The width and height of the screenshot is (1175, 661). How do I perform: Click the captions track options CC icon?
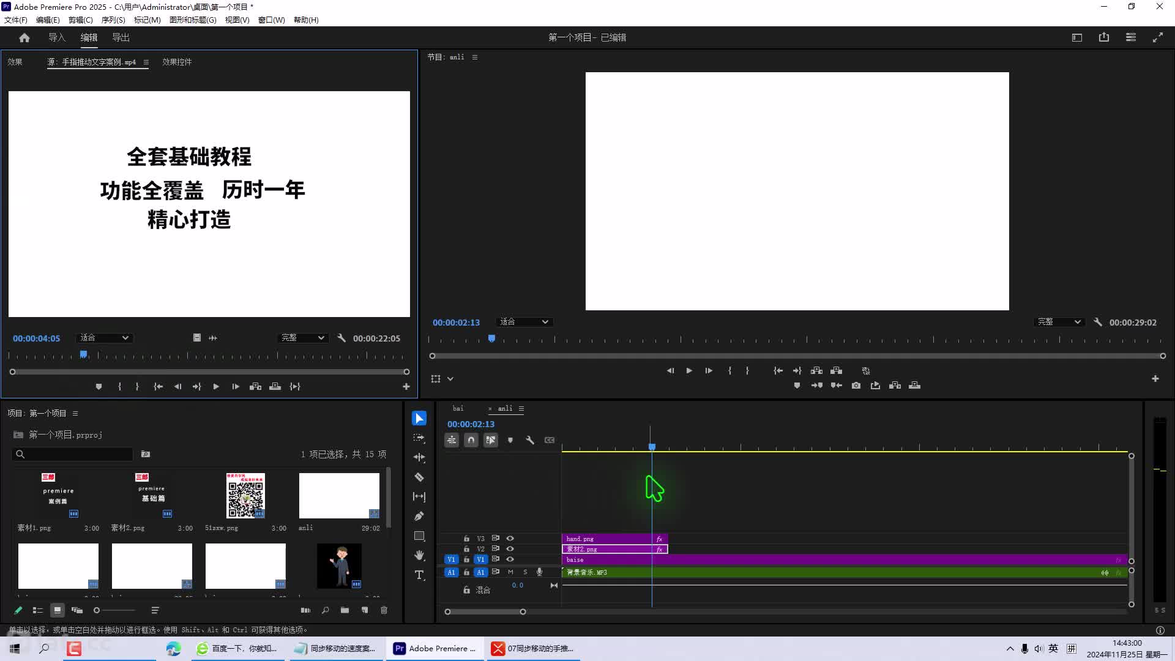(550, 440)
